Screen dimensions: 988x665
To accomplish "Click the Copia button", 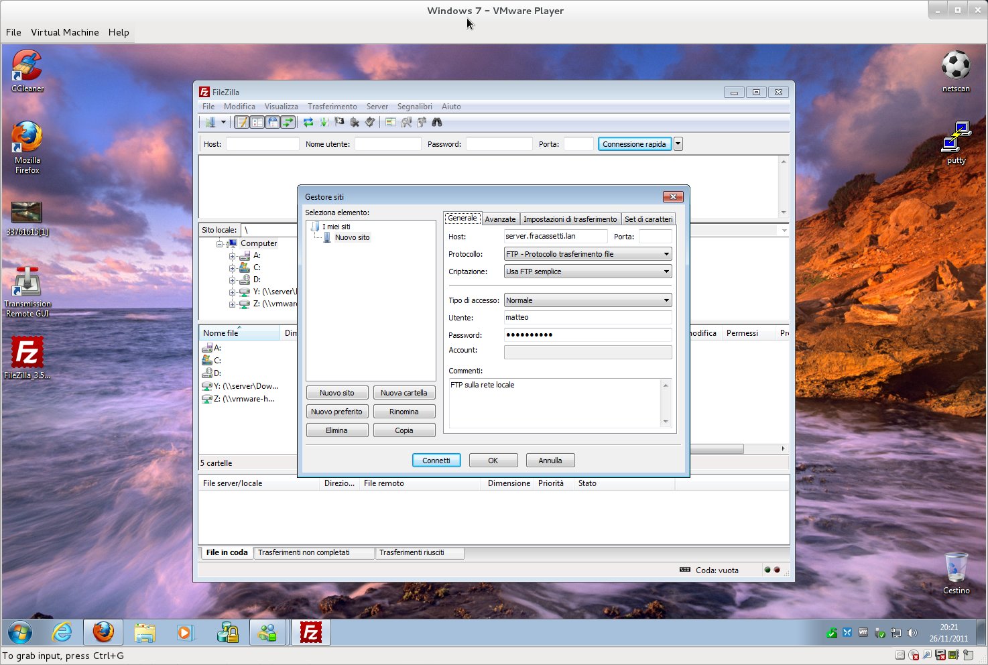I will tap(404, 430).
